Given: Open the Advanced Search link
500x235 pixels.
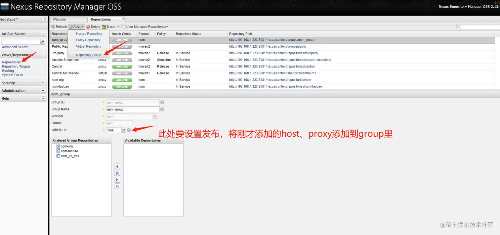Looking at the screenshot, I should 15,47.
